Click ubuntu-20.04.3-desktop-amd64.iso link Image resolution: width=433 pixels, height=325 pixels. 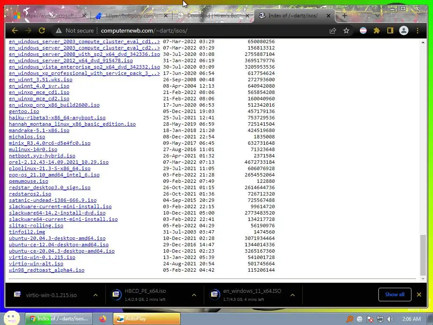[x=57, y=239]
